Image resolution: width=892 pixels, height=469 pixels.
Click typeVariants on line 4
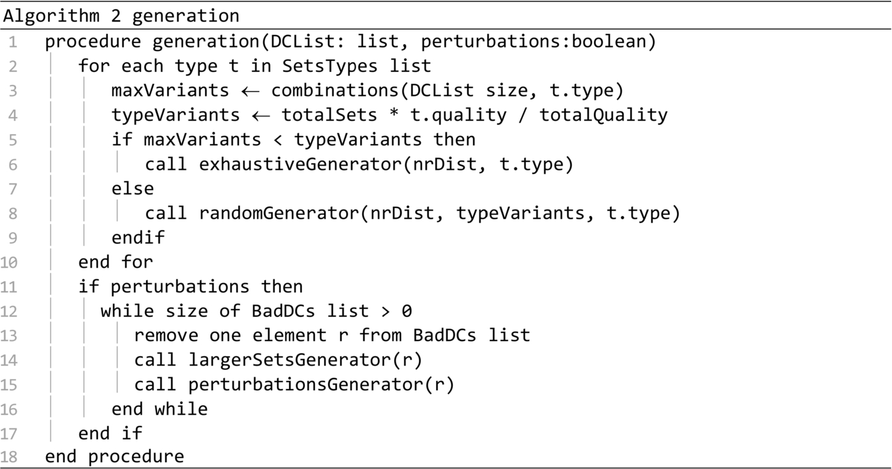pyautogui.click(x=176, y=115)
